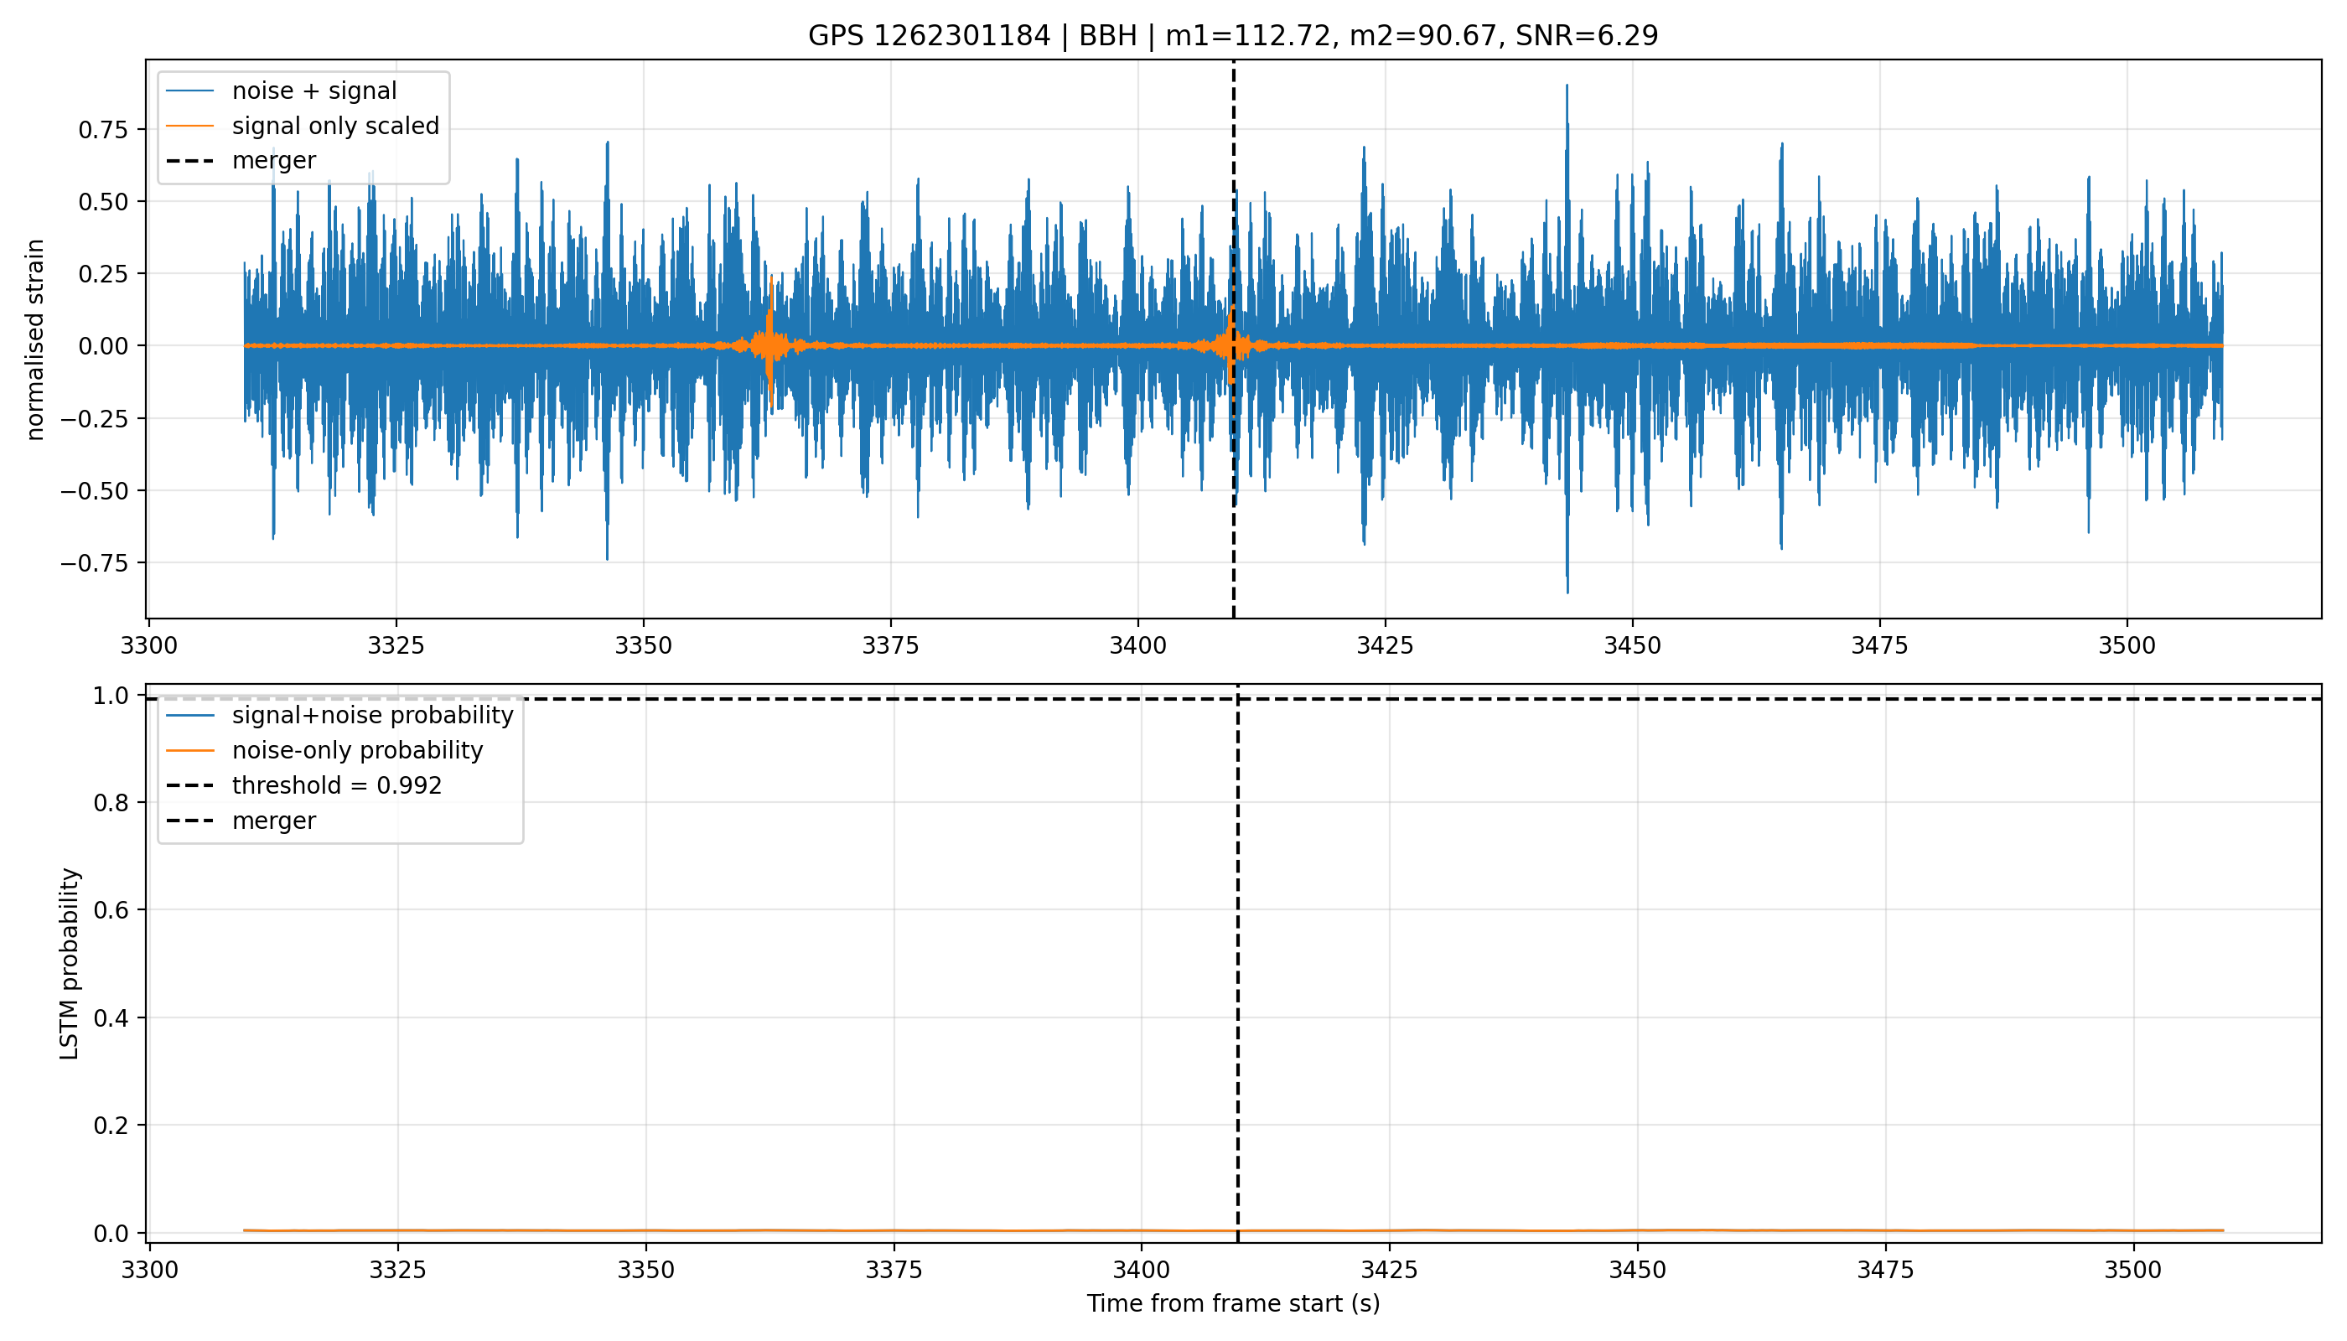Click the 3475 tick label on bottom plot
Screen dimensions: 2347x1341
1884,1270
